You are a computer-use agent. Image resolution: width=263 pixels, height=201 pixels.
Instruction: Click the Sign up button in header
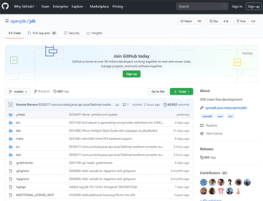click(x=253, y=7)
